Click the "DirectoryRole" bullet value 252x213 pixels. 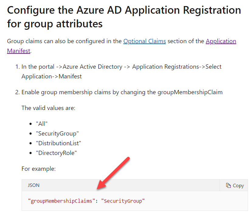click(x=57, y=153)
